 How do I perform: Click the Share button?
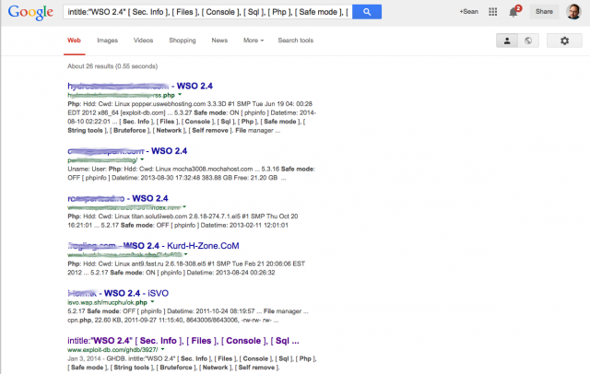544,12
